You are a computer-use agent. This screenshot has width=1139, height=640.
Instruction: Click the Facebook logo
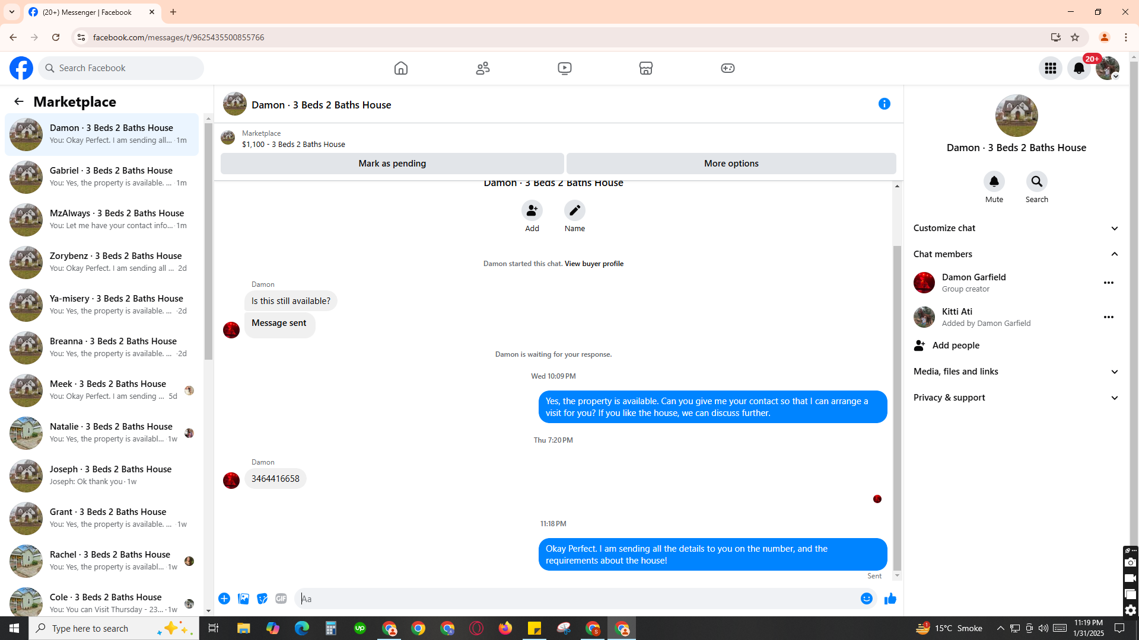click(x=21, y=68)
